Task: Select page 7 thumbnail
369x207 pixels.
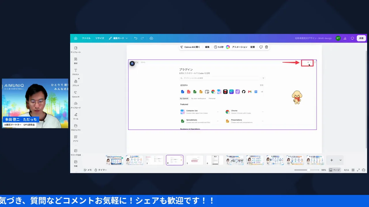Action: coord(235,160)
